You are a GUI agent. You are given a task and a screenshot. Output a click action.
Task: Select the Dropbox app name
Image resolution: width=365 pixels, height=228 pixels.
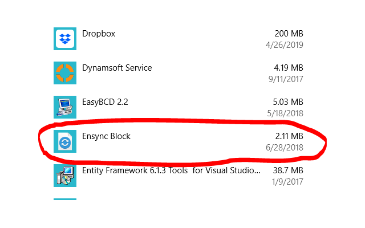point(99,34)
